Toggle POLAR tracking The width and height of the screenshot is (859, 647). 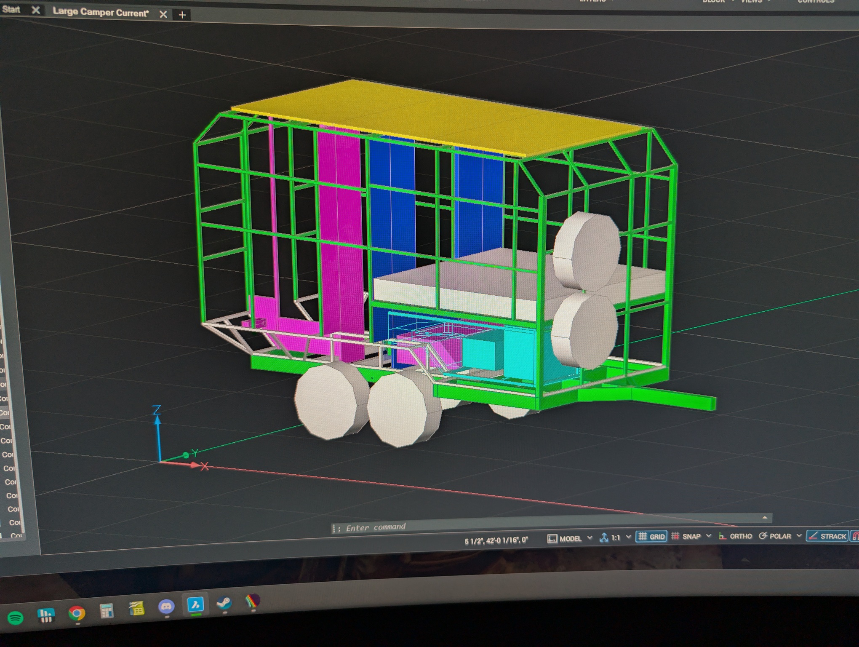pyautogui.click(x=775, y=536)
